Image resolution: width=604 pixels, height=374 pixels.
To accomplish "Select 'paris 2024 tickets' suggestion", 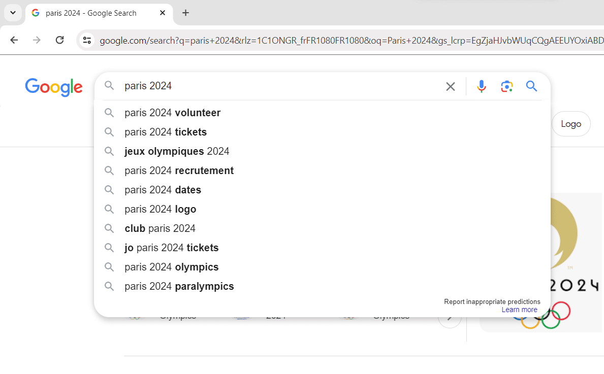I will (x=166, y=132).
